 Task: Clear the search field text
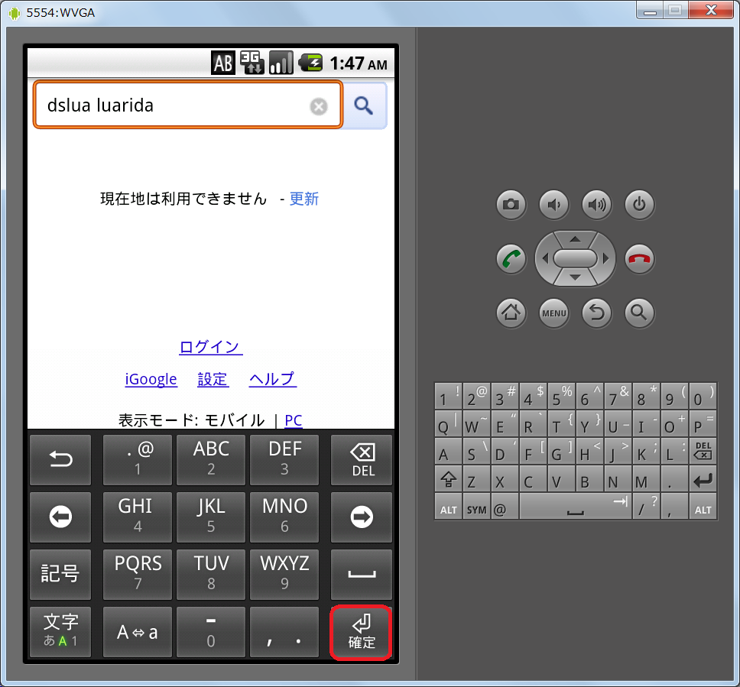coord(319,107)
